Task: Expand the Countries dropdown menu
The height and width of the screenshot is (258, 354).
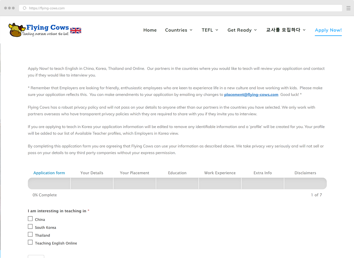Action: [179, 30]
